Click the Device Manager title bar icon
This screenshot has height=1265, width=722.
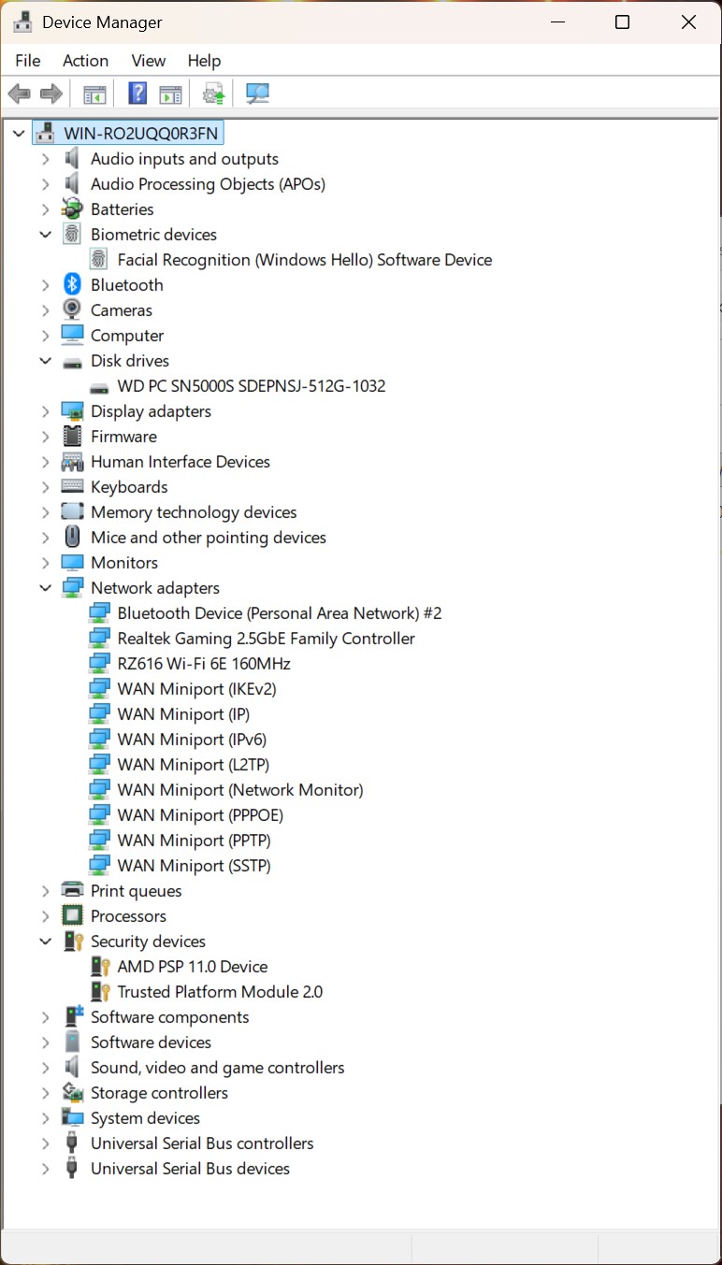tap(22, 21)
